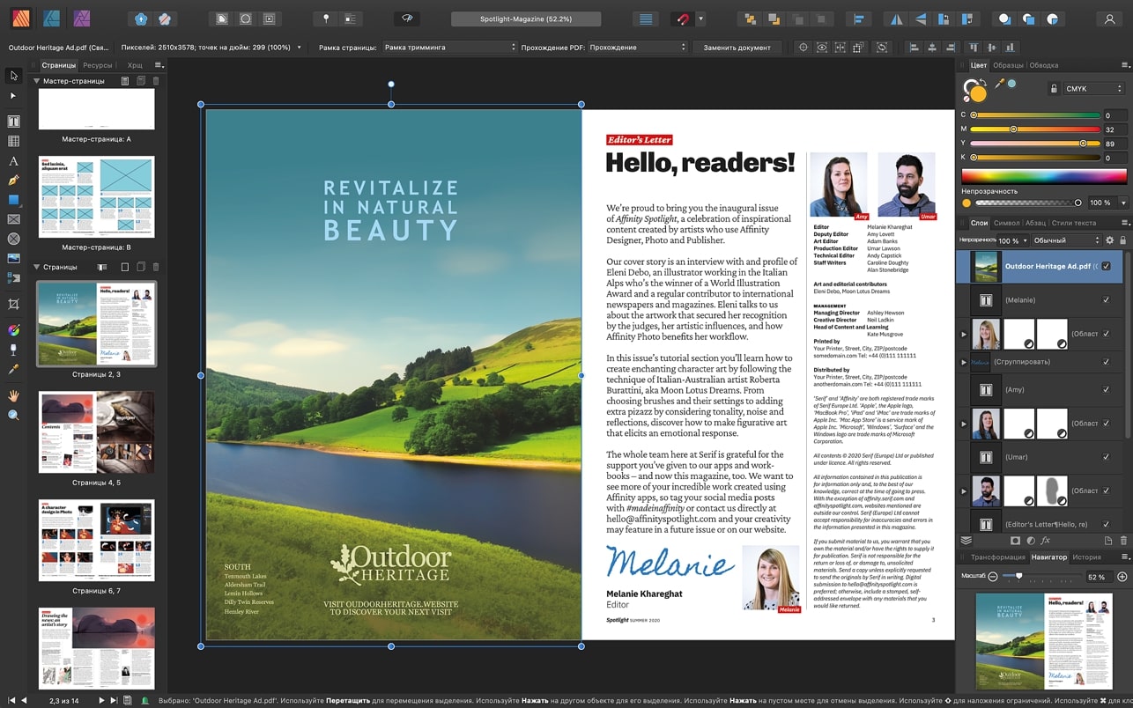Screen dimensions: 1133x708
Task: Select the Table tool in the toolbar
Action: pyautogui.click(x=13, y=141)
